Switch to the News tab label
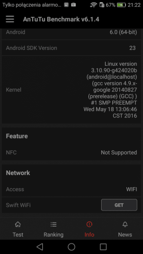Image resolution: width=143 pixels, height=254 pixels. (x=125, y=234)
